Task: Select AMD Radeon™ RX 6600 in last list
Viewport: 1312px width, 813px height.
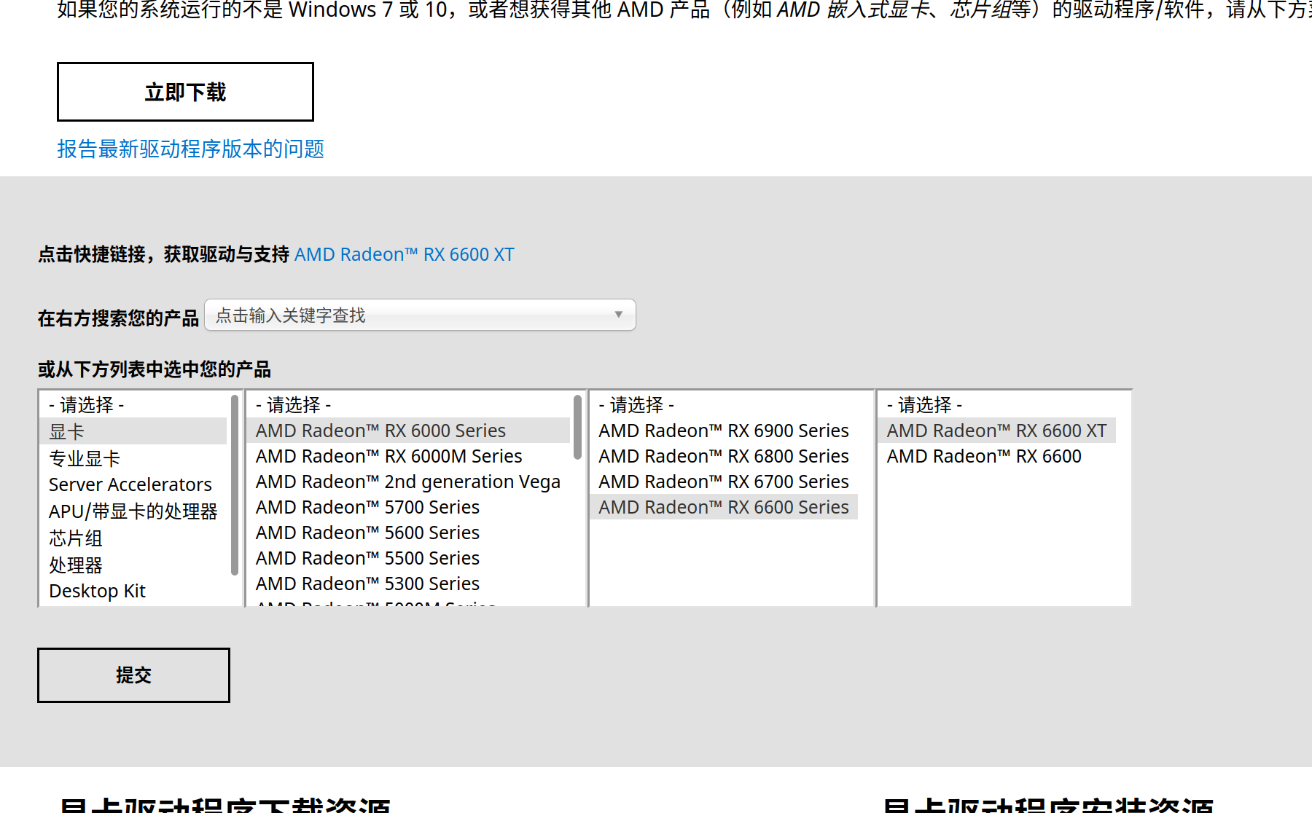Action: [984, 456]
